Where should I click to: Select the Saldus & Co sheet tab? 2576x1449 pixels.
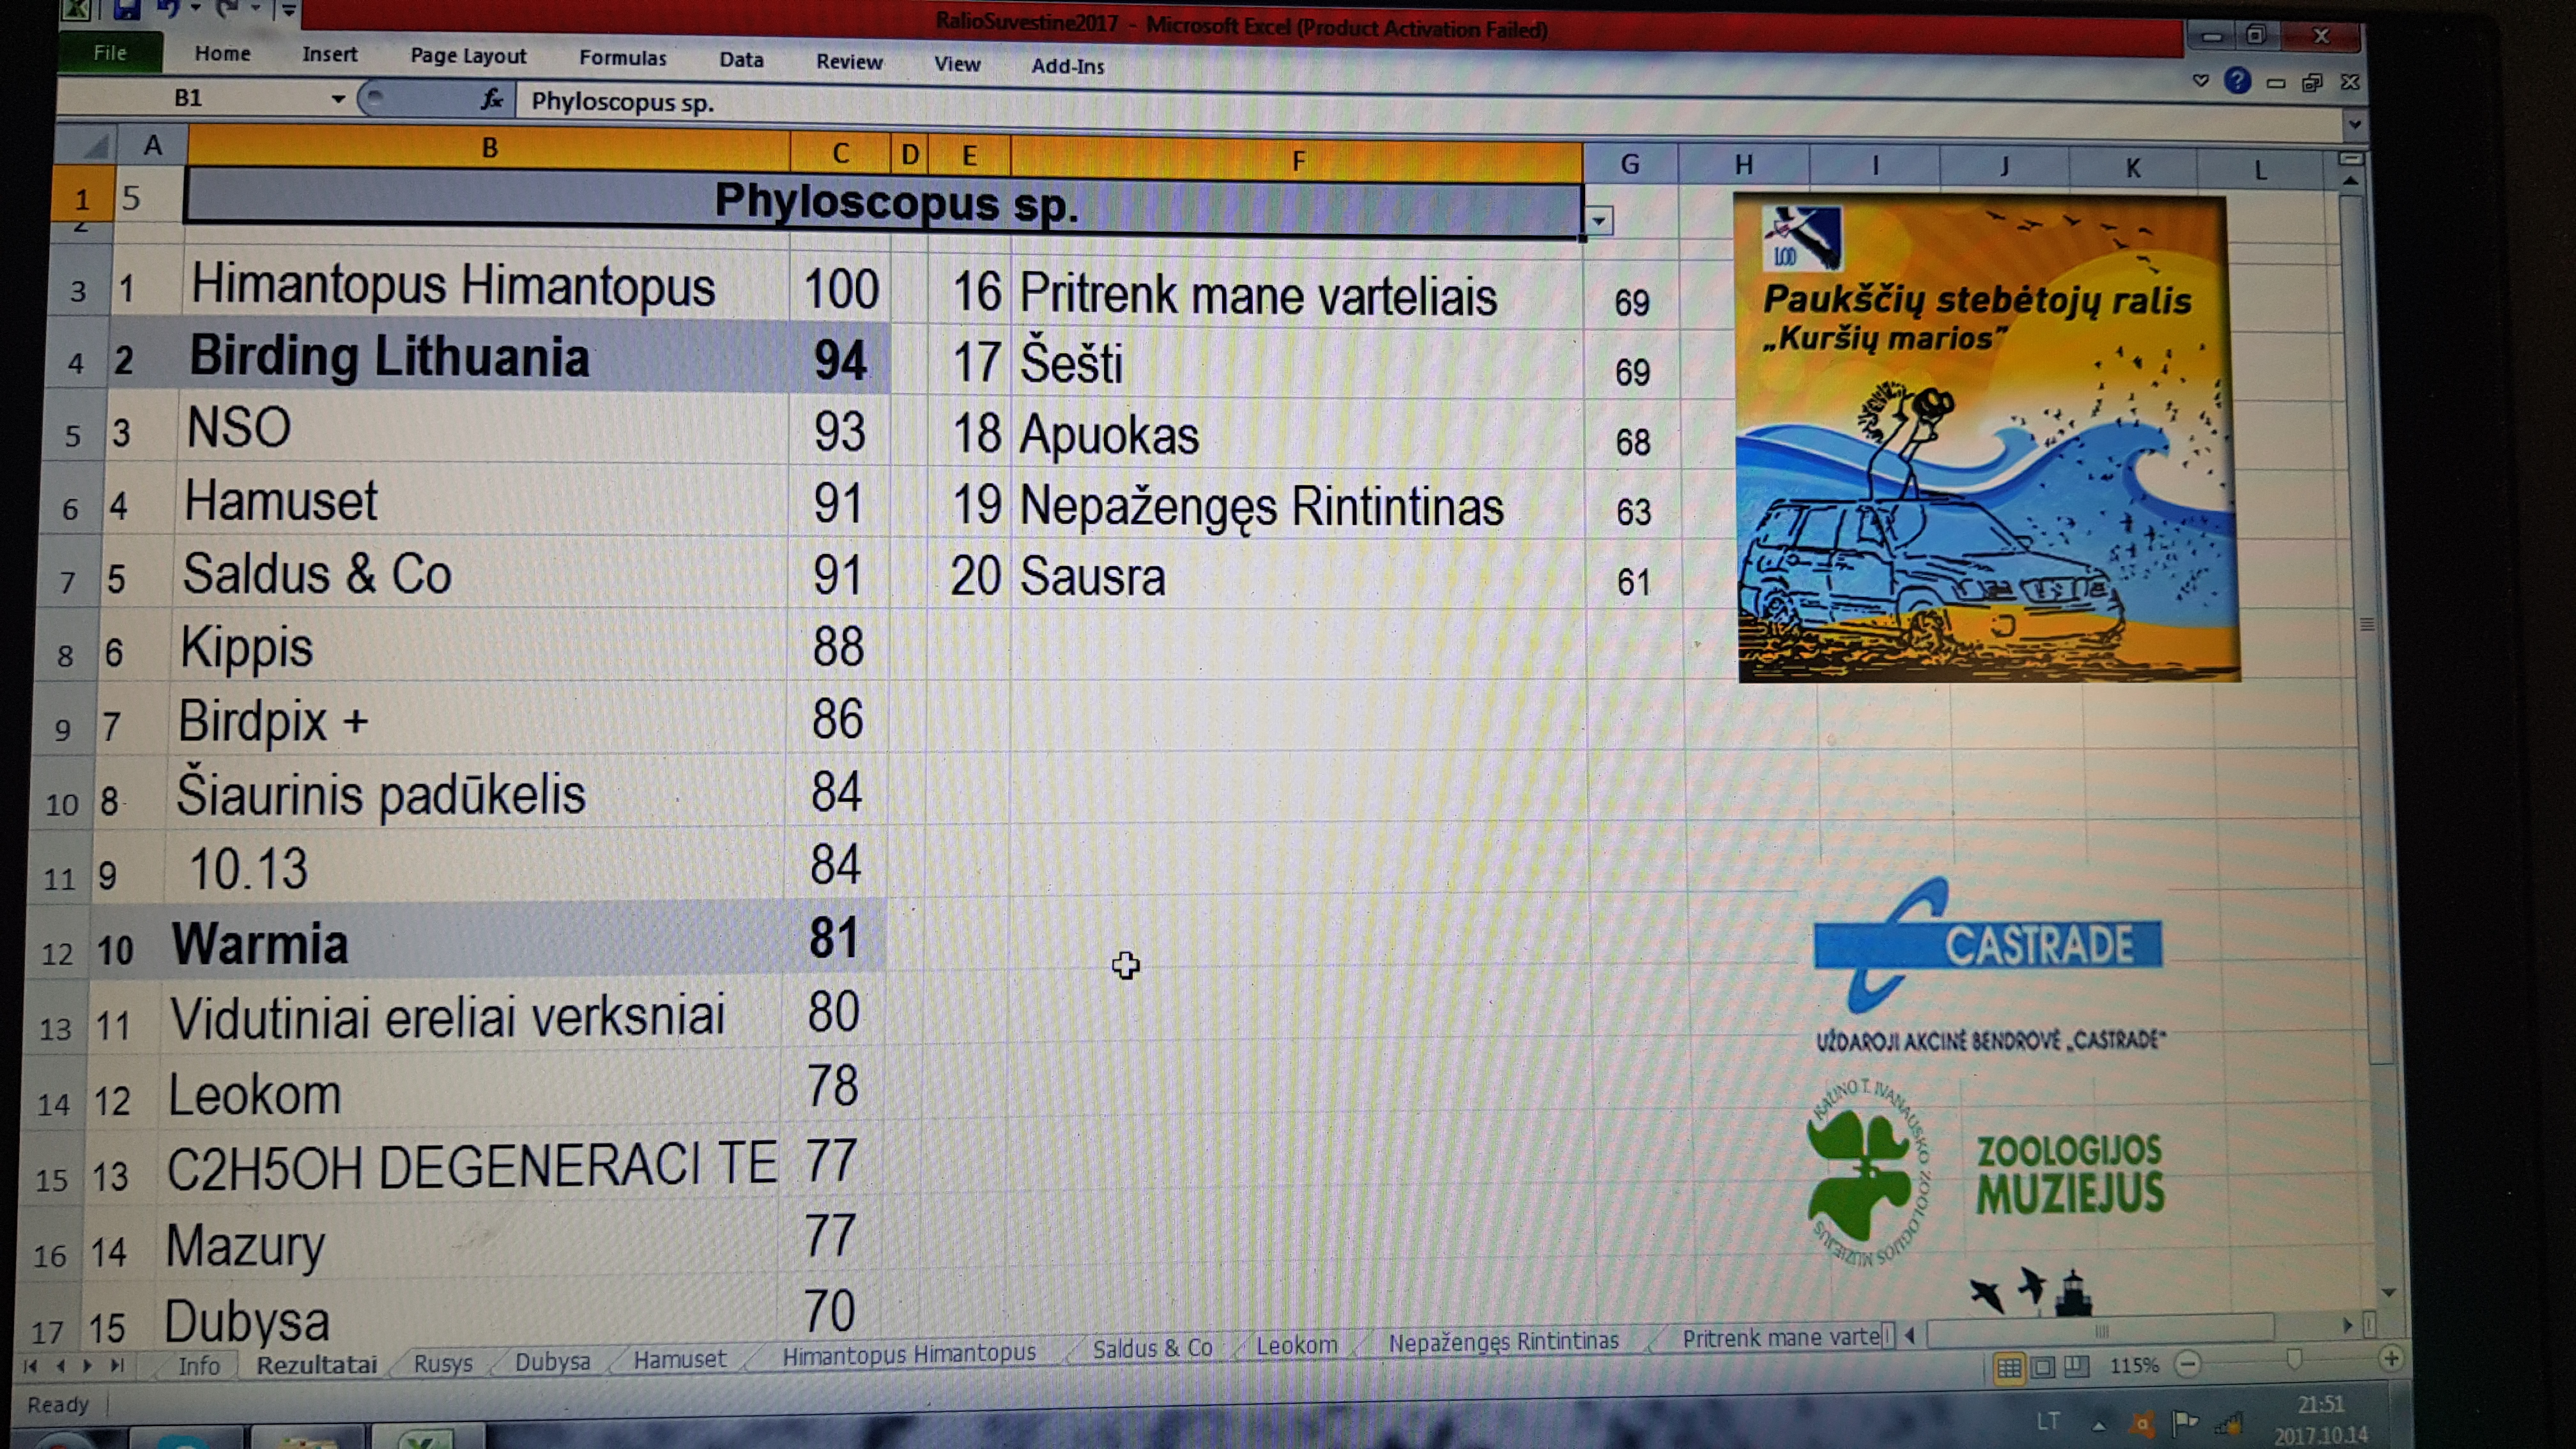coord(1152,1348)
